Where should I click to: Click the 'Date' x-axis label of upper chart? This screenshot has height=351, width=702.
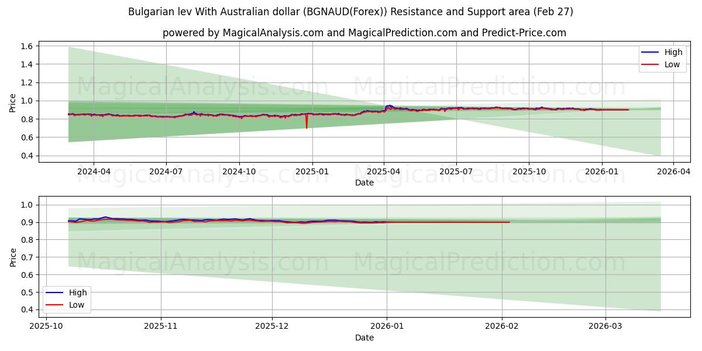click(x=364, y=183)
